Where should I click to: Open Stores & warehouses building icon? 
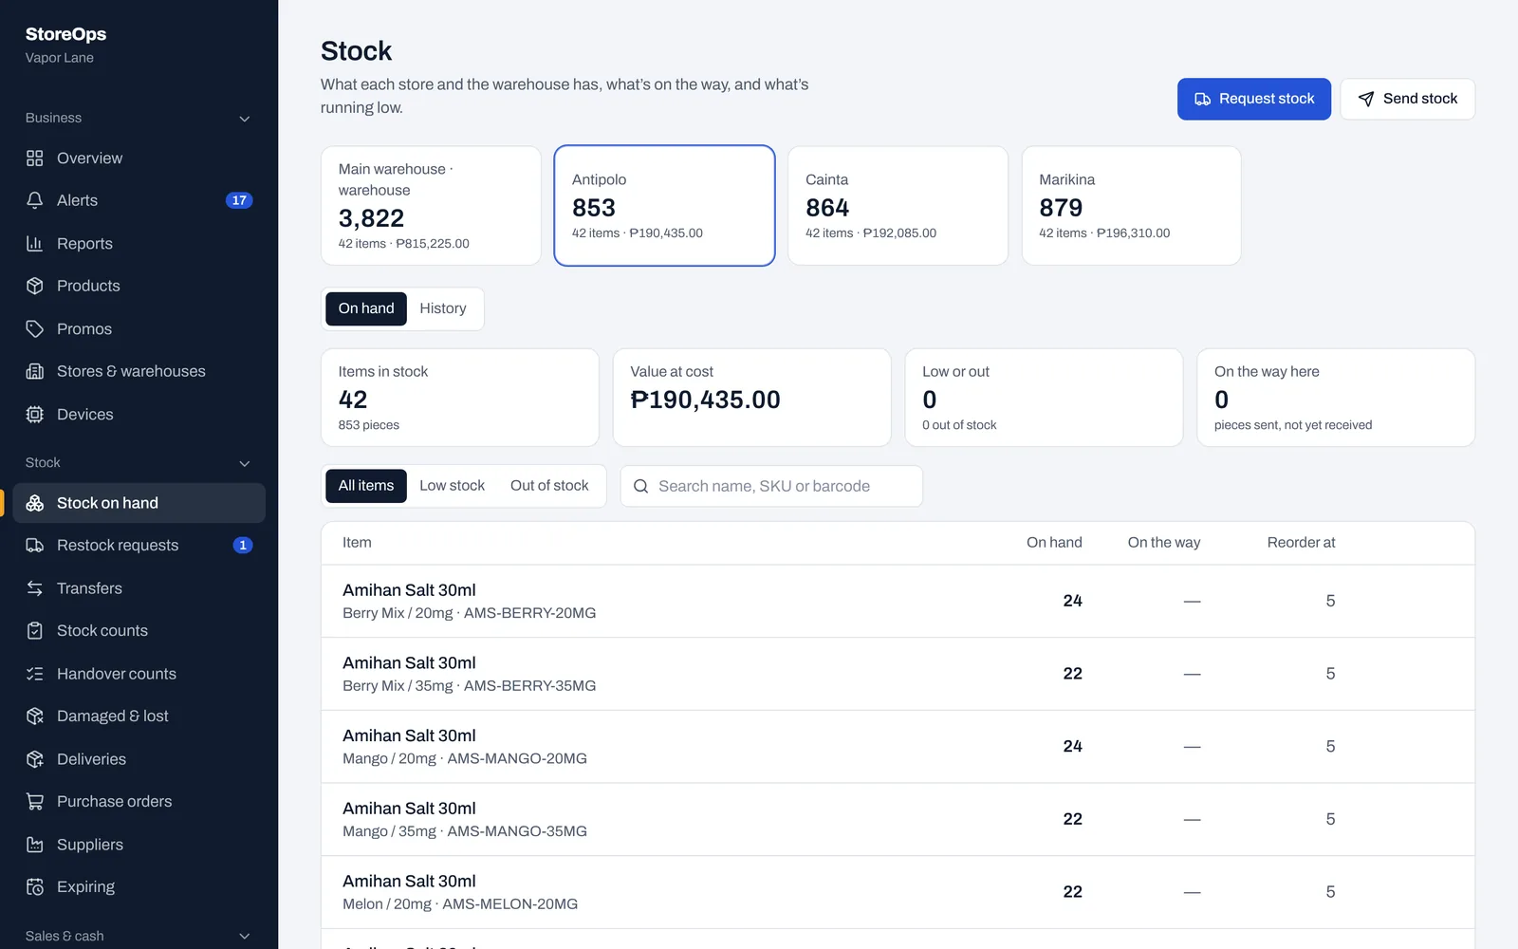[x=35, y=371]
